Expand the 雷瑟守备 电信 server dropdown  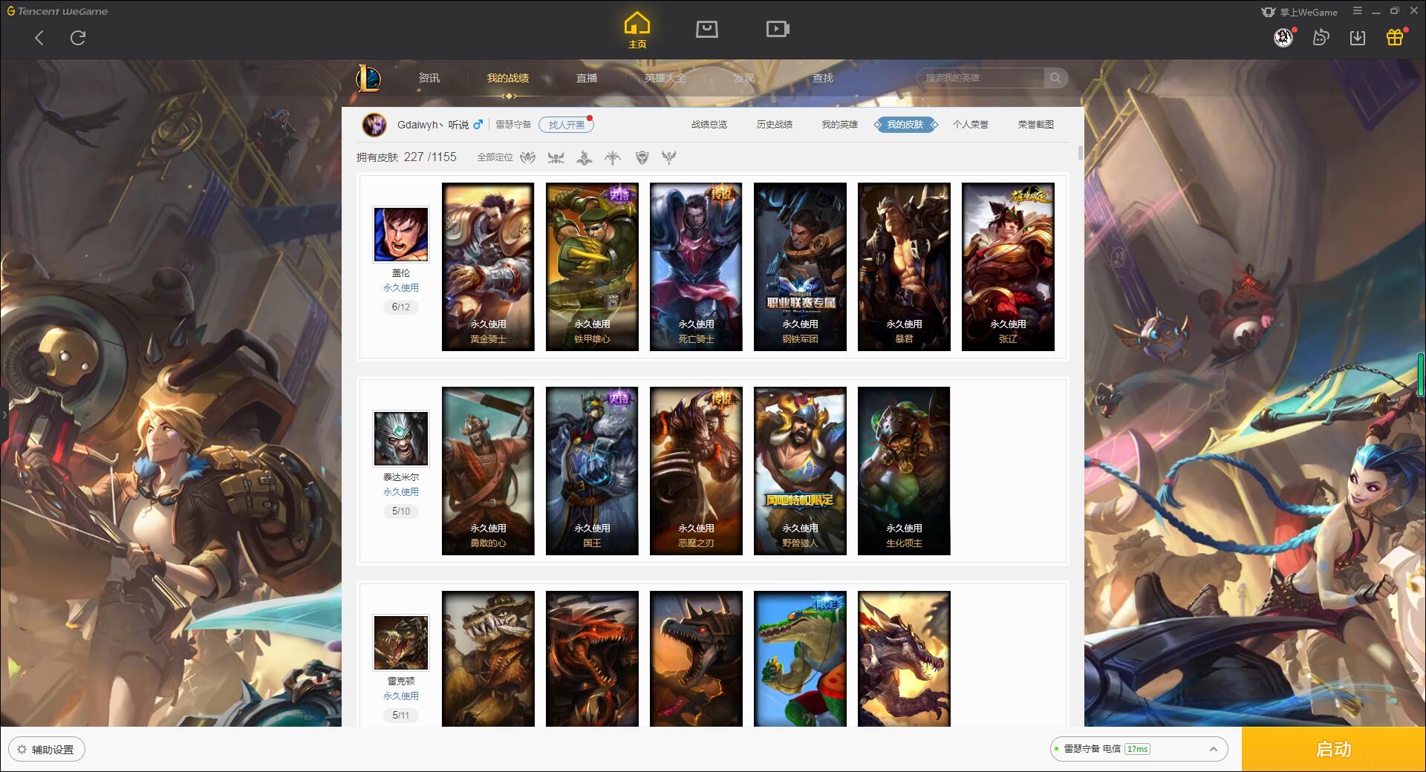tap(1139, 749)
